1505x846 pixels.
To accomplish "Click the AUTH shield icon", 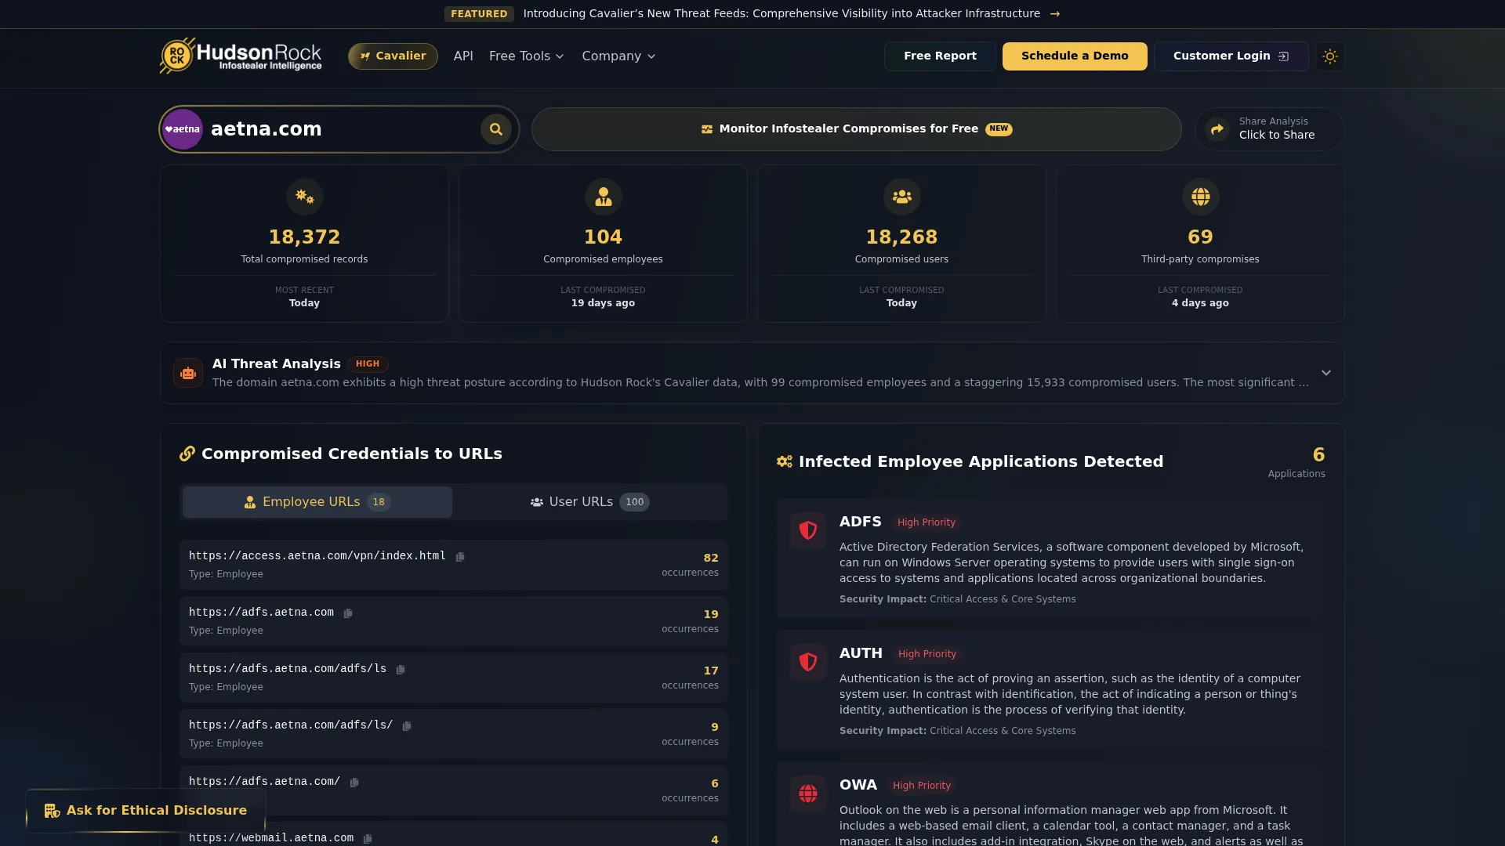I will pos(808,662).
